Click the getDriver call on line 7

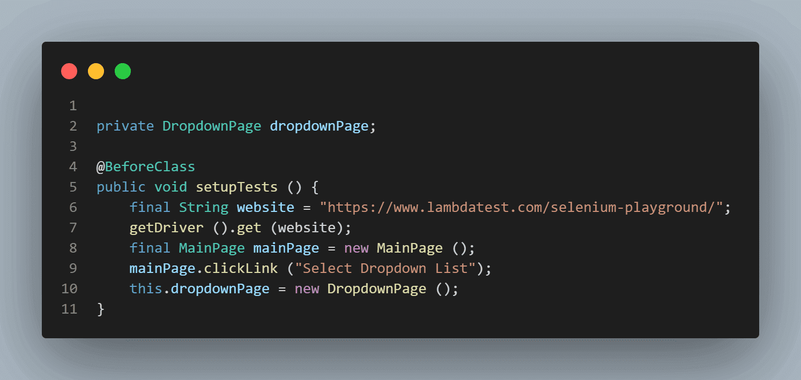(166, 228)
